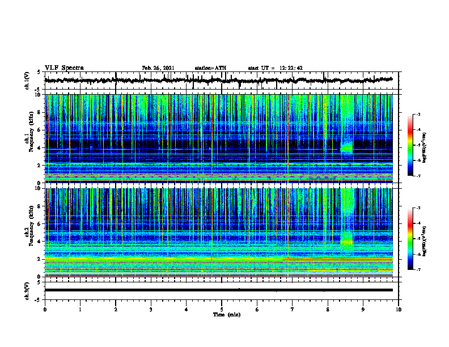Click time axis tick label "7"
This screenshot has height=347, width=449.
click(293, 310)
